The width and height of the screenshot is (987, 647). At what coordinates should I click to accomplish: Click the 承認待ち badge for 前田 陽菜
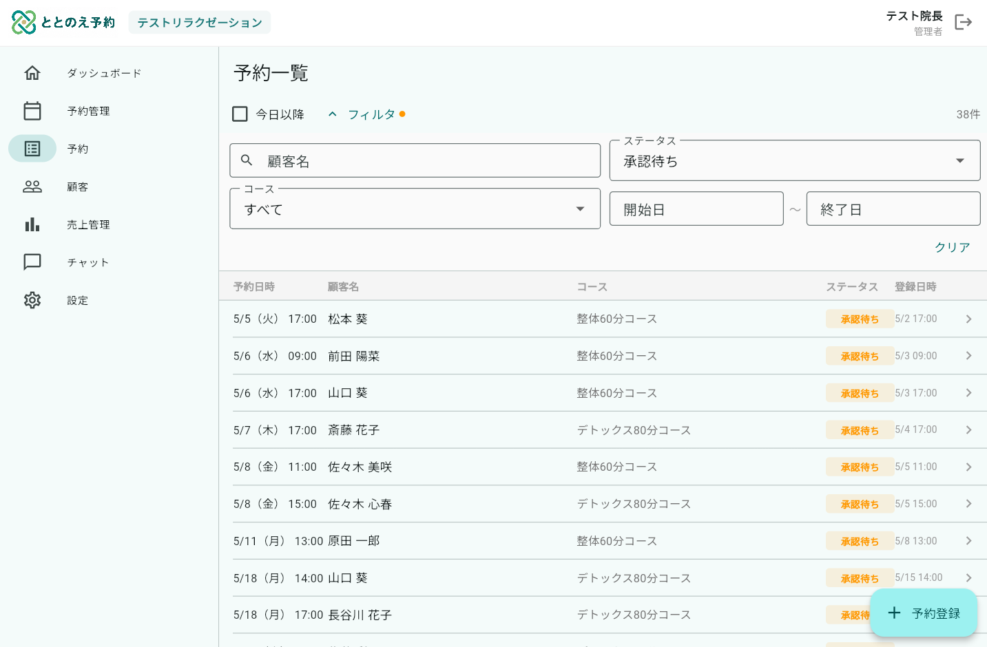point(860,356)
